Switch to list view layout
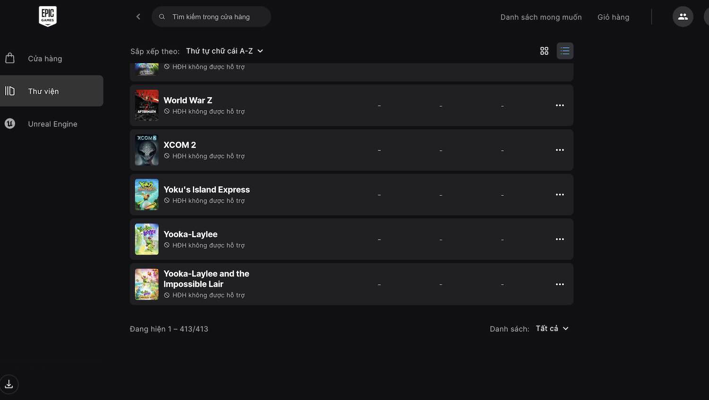The image size is (709, 400). [565, 51]
